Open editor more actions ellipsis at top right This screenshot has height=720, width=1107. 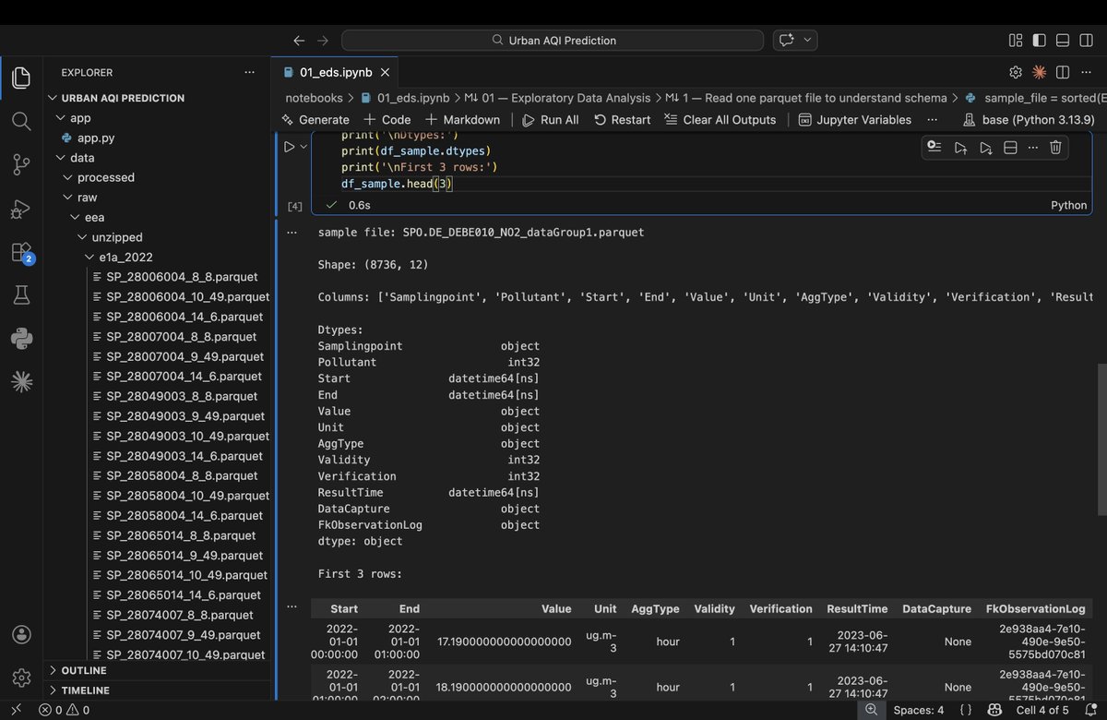1086,72
